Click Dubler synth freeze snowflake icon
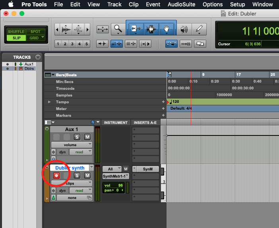The image size is (279, 228). click(x=53, y=191)
